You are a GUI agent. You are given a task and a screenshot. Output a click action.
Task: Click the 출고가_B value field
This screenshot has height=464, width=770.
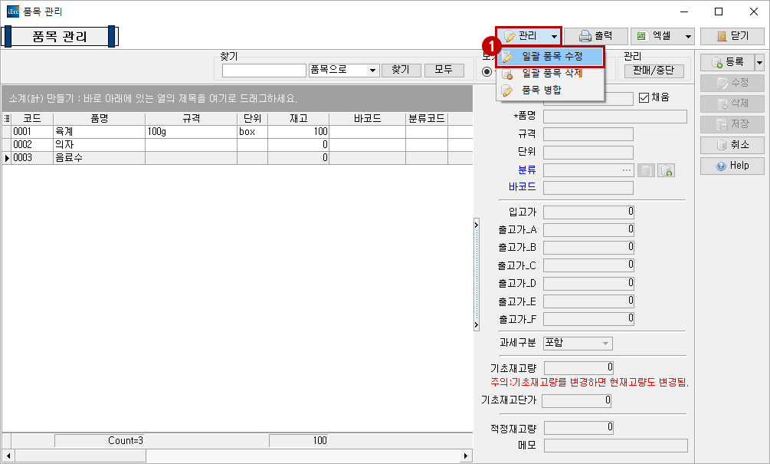click(x=588, y=248)
